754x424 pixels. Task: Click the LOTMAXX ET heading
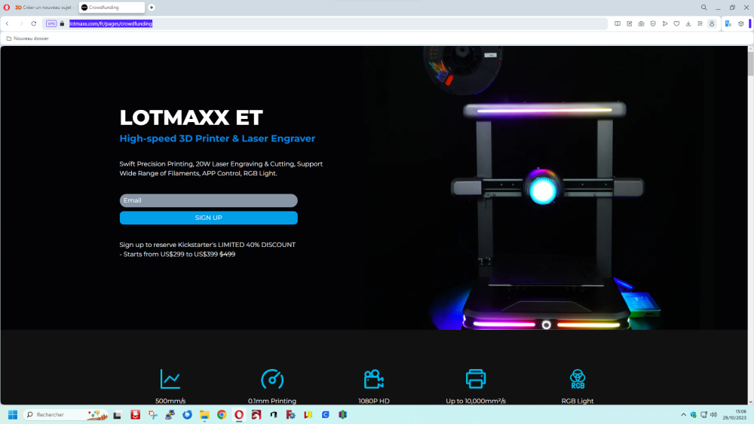point(191,117)
